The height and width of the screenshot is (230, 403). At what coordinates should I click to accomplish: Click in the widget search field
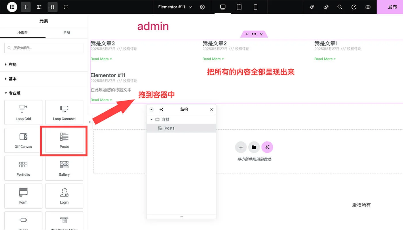(x=43, y=48)
